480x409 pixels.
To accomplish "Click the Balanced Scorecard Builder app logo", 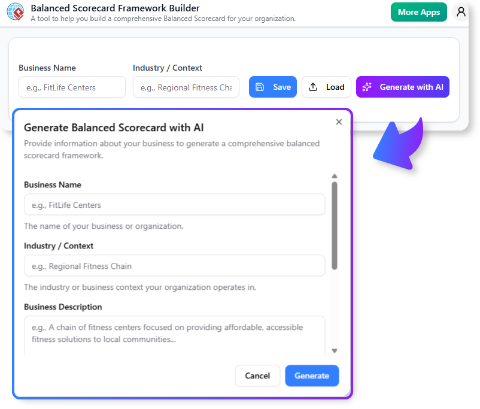I will pyautogui.click(x=15, y=12).
